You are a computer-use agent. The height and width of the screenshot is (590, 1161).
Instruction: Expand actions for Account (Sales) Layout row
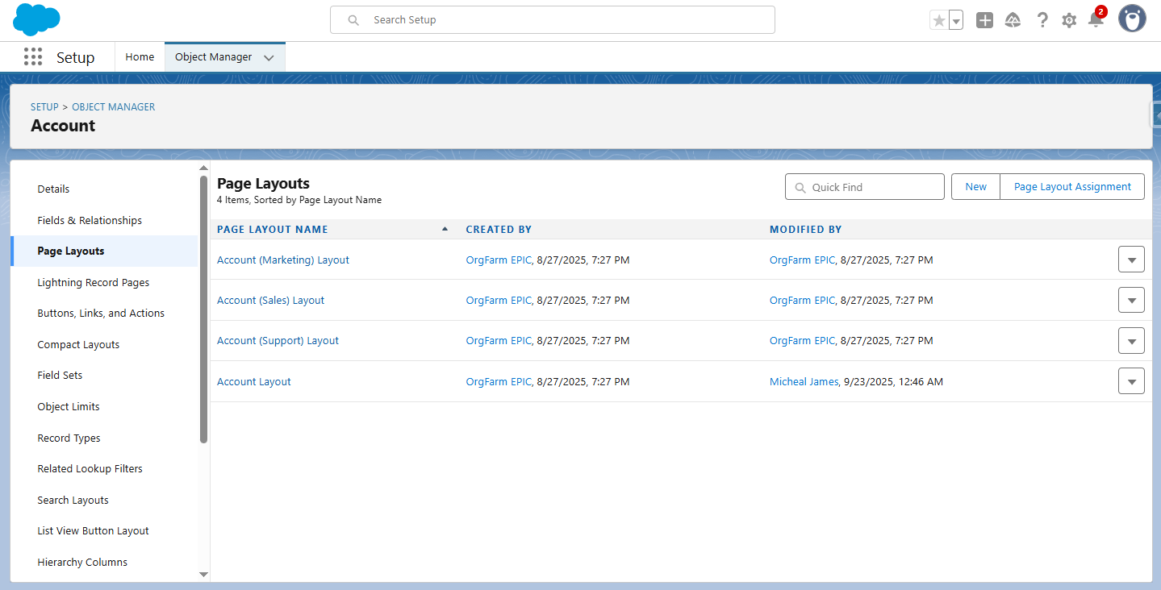[x=1131, y=300]
